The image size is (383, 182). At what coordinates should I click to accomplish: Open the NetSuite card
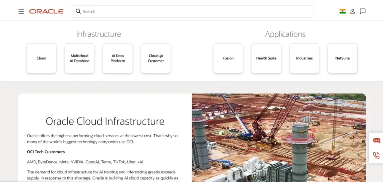tap(343, 58)
